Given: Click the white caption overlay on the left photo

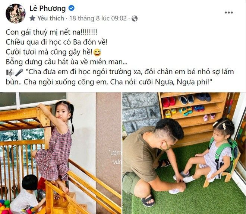Looking at the screenshot, I should coord(116,158).
